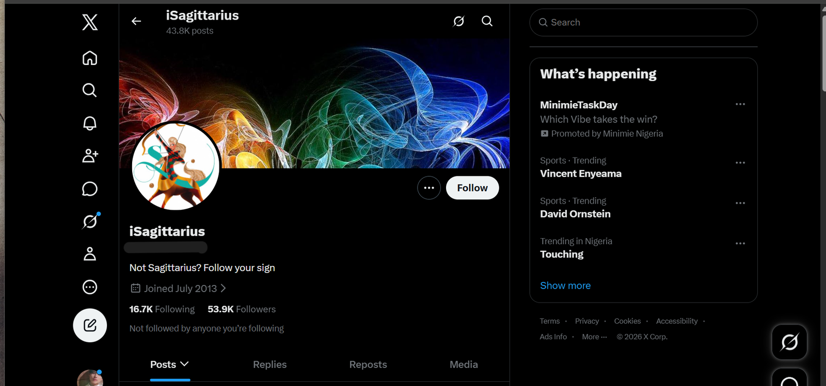826x386 pixels.
Task: Click the calendar icon beside Joined date
Action: (135, 289)
